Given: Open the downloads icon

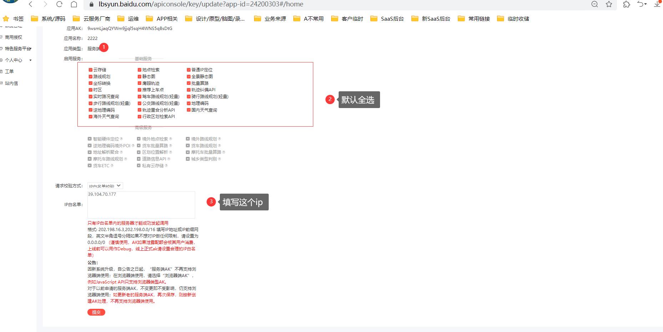Looking at the screenshot, I should pyautogui.click(x=657, y=4).
